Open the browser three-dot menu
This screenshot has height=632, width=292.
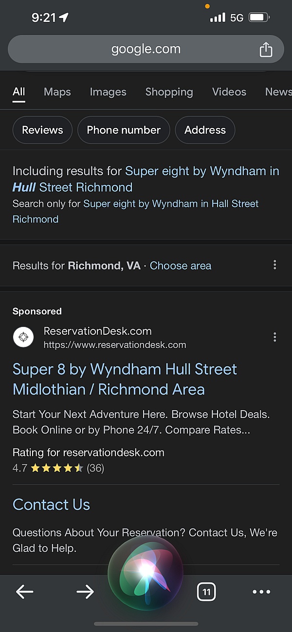[261, 592]
